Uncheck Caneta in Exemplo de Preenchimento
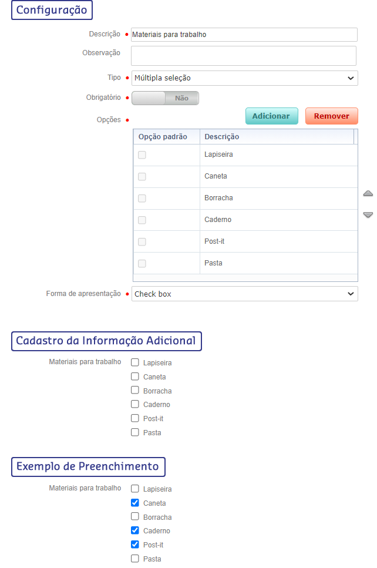 coord(135,503)
